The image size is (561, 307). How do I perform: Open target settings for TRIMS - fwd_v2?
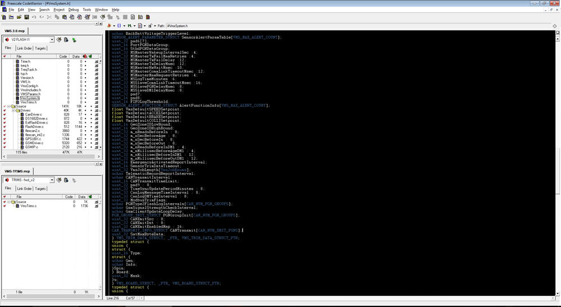click(x=59, y=180)
